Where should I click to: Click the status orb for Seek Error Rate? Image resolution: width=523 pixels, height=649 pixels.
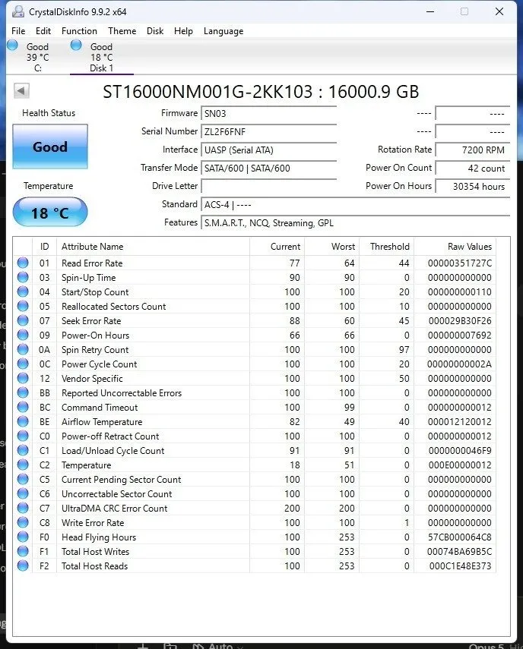pyautogui.click(x=23, y=320)
